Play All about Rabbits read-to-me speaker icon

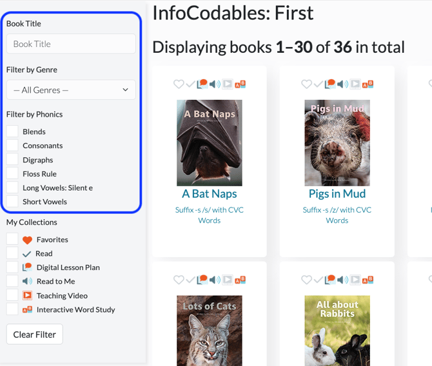(x=343, y=280)
